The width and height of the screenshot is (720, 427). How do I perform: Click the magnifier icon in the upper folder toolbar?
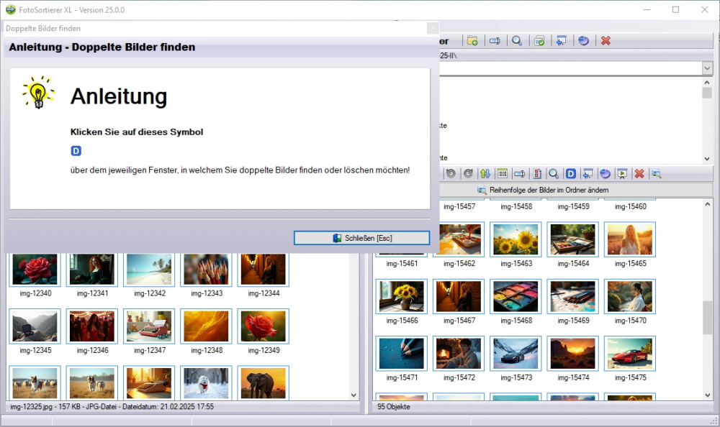[516, 41]
